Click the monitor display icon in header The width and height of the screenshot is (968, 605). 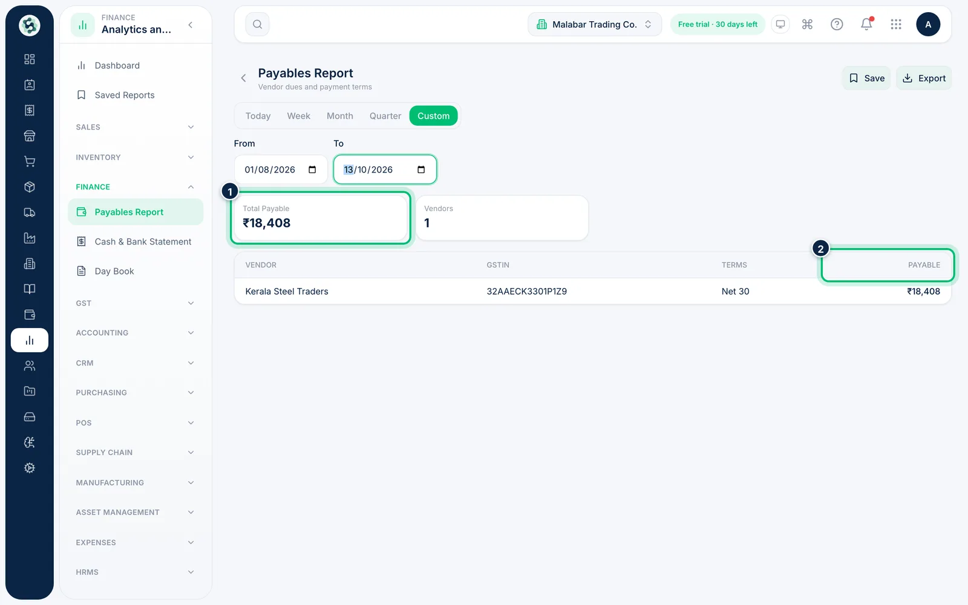(x=780, y=24)
